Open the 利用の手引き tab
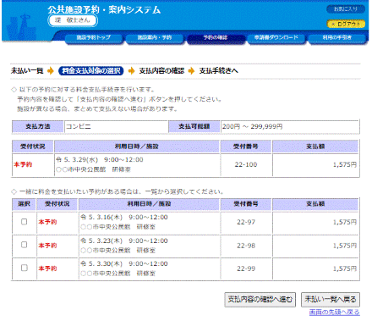 [337, 38]
